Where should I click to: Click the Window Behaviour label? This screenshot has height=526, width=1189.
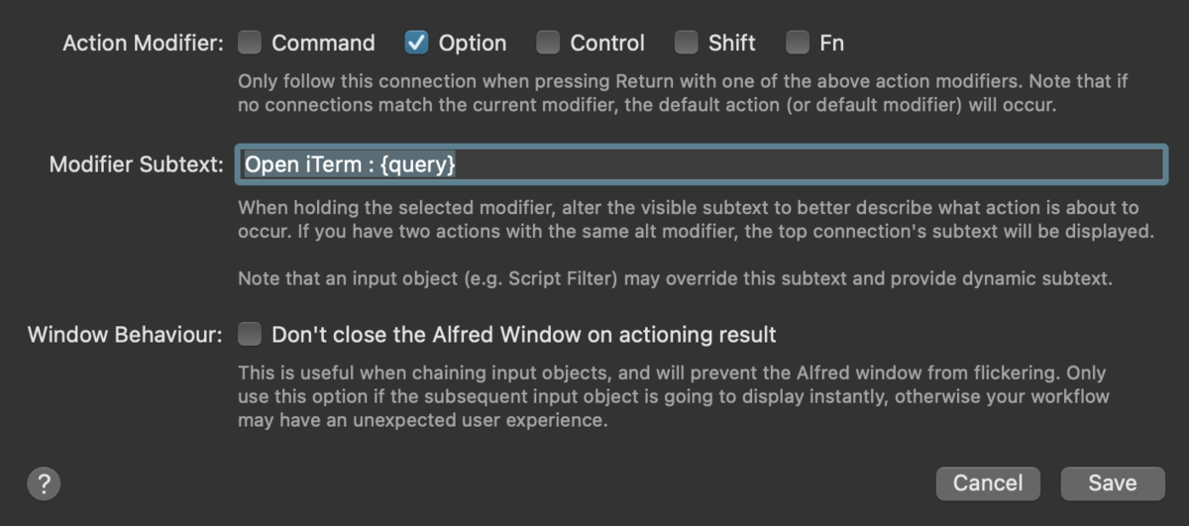click(126, 335)
